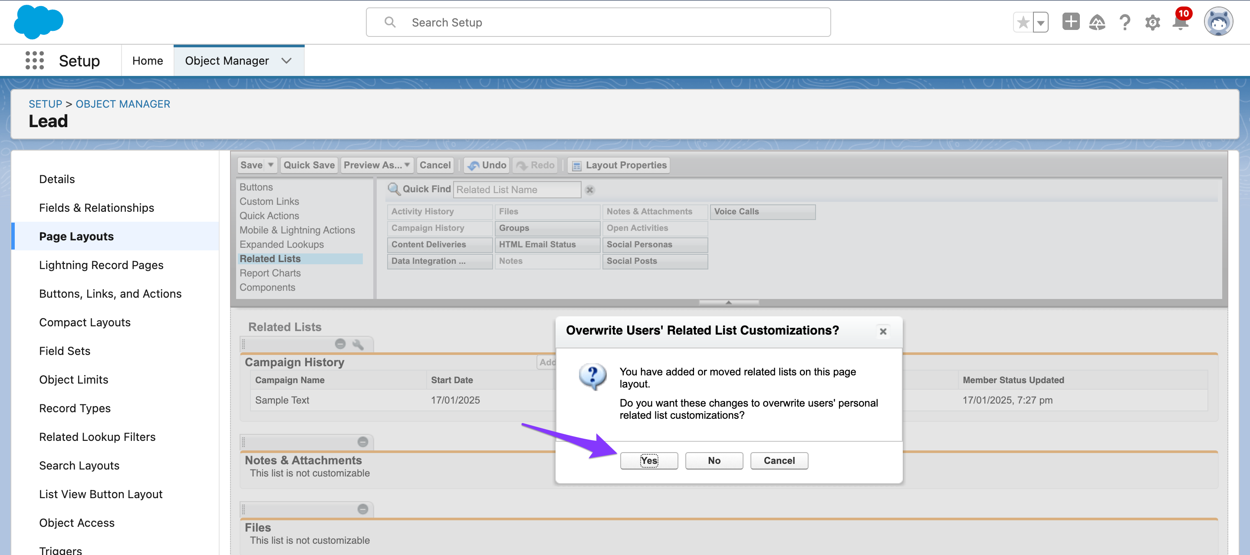Collapse the palette panel handle arrow
The image size is (1250, 555).
pyautogui.click(x=728, y=302)
